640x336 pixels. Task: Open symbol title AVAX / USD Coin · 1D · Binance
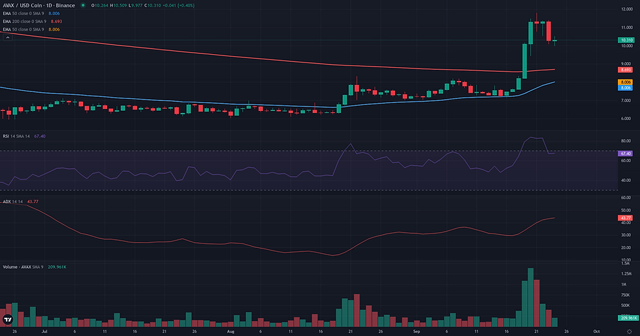(x=39, y=5)
